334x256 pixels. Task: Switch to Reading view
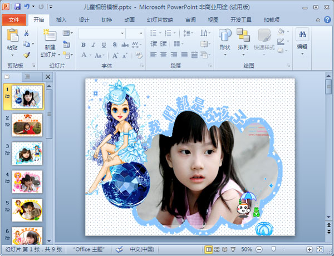225,249
